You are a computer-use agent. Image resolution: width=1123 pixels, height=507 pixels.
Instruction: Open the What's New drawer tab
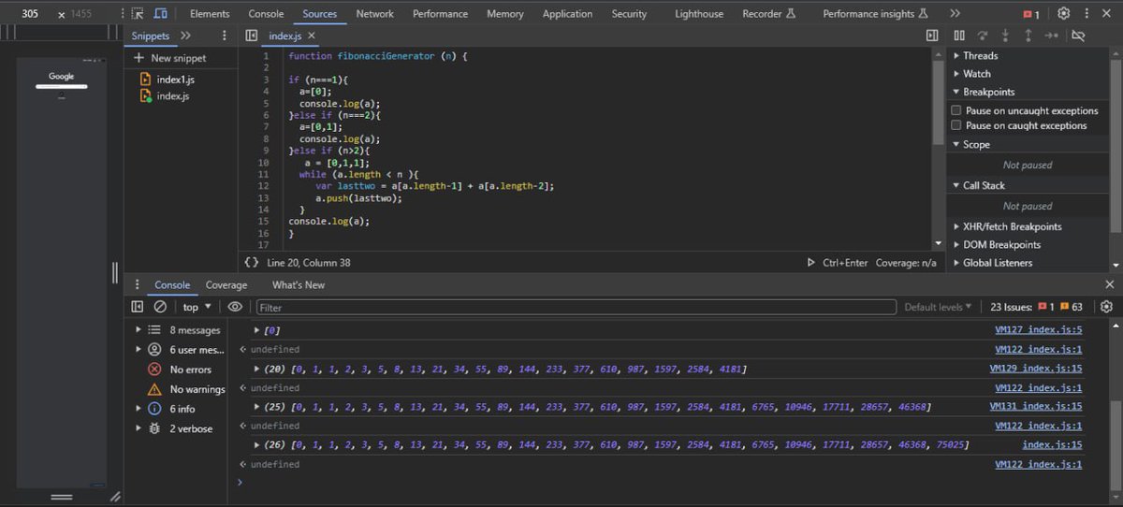pyautogui.click(x=299, y=285)
